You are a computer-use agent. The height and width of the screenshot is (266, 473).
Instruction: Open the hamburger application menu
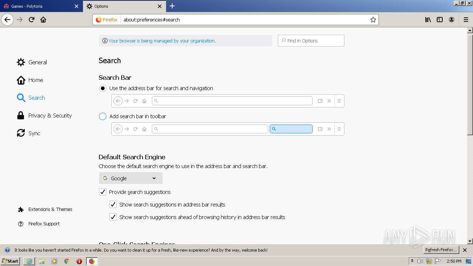(x=466, y=20)
